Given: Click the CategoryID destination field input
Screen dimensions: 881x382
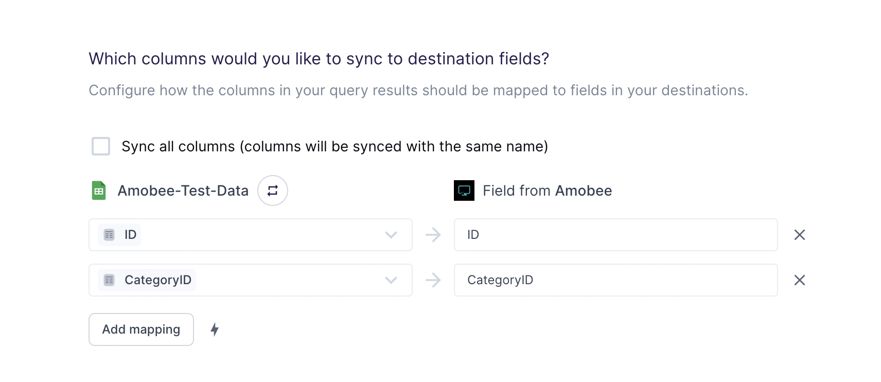Looking at the screenshot, I should pos(616,280).
